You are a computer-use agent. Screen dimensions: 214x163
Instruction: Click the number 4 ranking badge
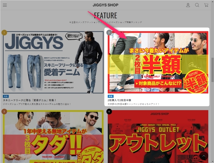click(x=109, y=111)
